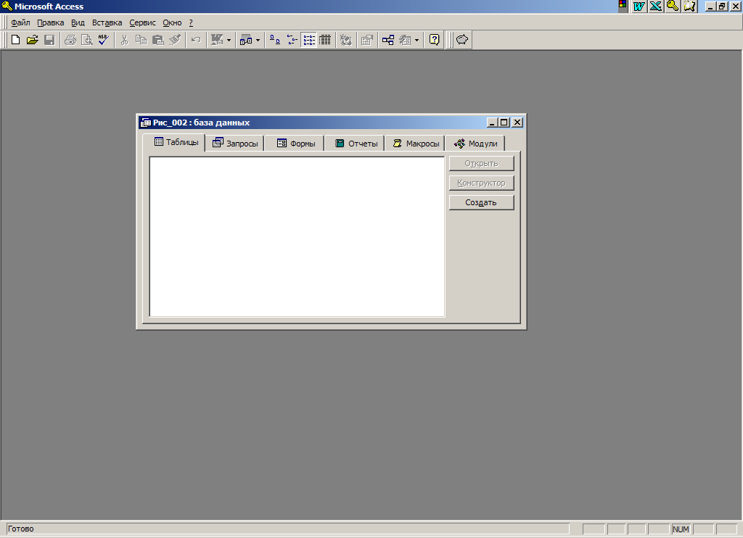
Task: Open the Файл menu
Action: pos(20,22)
